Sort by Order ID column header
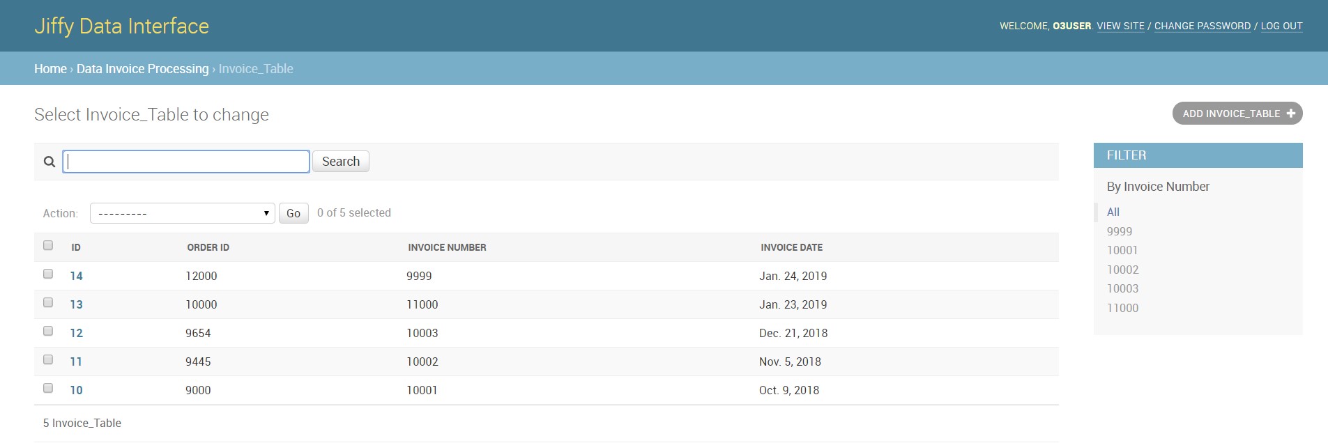This screenshot has height=443, width=1328. tap(208, 247)
